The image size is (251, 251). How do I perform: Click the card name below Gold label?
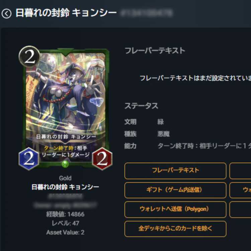(x=65, y=187)
